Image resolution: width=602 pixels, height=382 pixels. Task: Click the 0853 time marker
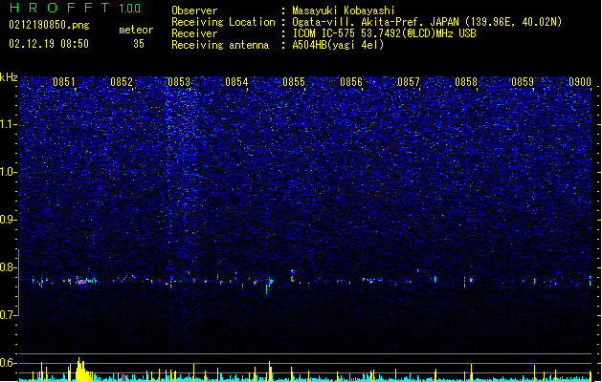[179, 82]
